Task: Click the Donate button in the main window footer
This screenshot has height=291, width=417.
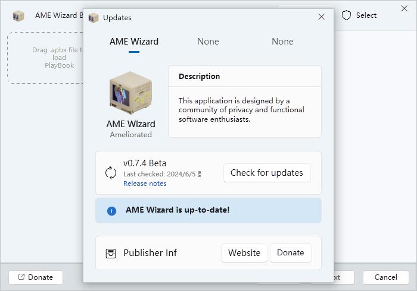Action: 36,277
